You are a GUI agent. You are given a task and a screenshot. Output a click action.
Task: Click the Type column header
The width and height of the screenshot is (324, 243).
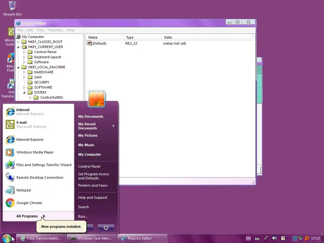pos(142,37)
